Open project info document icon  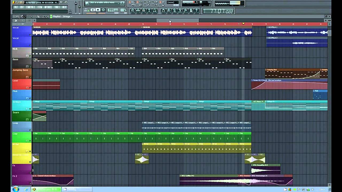tap(191, 11)
